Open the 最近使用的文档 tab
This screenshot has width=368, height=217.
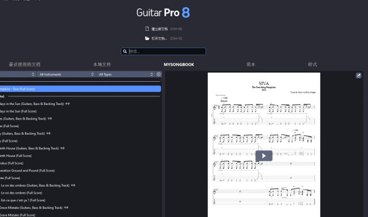pyautogui.click(x=25, y=64)
